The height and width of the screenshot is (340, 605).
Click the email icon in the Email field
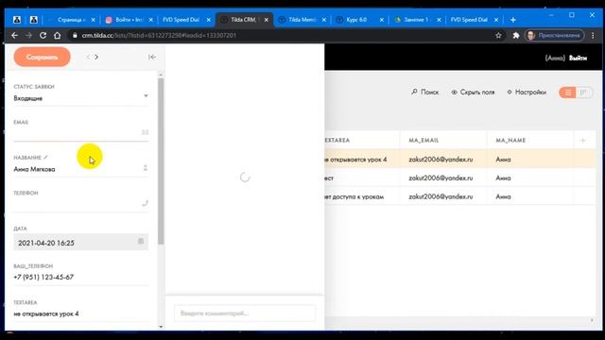coord(145,132)
